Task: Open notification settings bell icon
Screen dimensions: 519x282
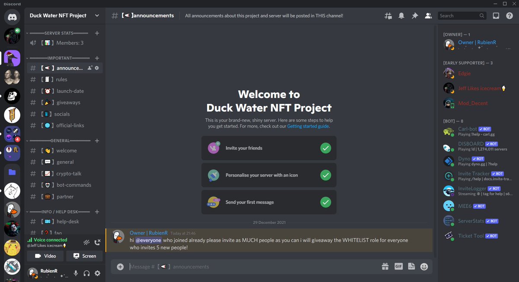Action: 401,16
